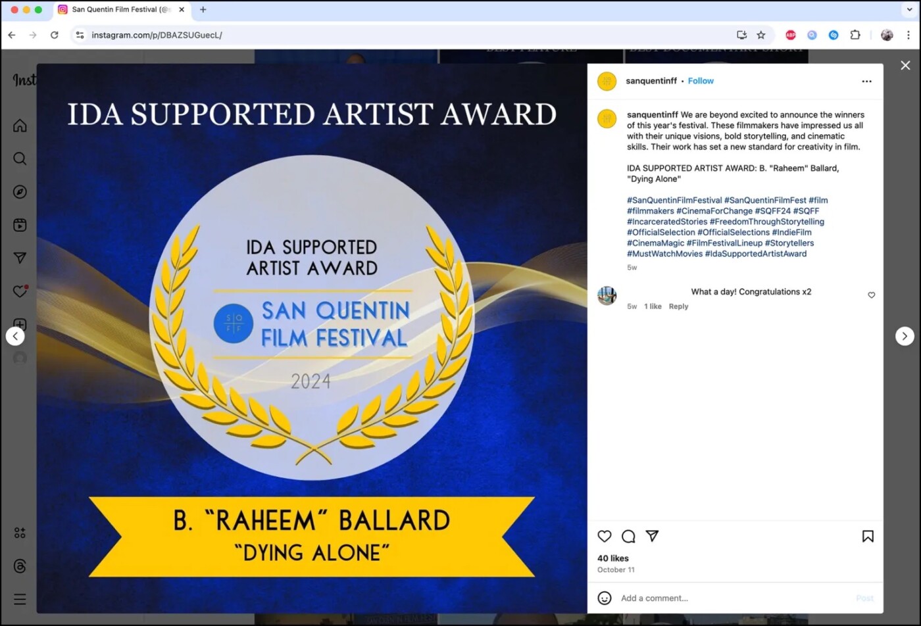Open Instagram Home from sidebar

[20, 126]
